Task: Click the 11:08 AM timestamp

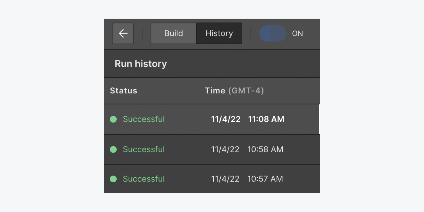Action: (x=266, y=119)
